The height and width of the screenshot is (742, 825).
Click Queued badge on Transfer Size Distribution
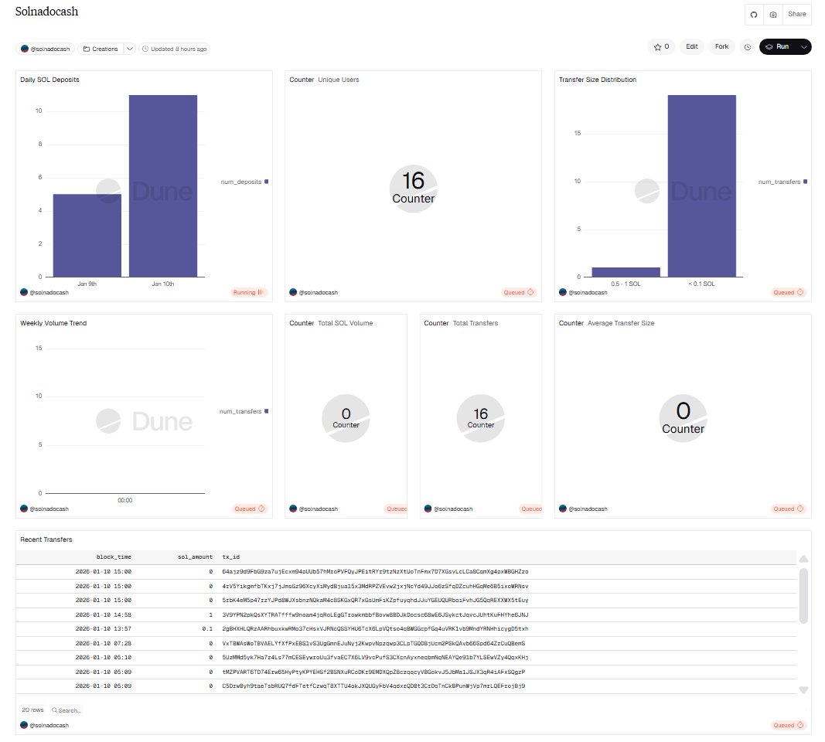(x=788, y=292)
